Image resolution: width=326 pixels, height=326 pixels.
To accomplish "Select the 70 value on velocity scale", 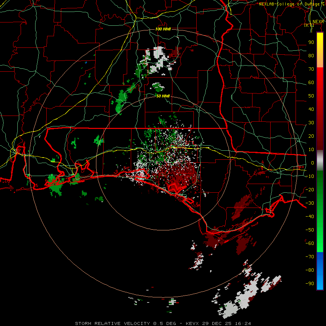I will click(311, 69).
